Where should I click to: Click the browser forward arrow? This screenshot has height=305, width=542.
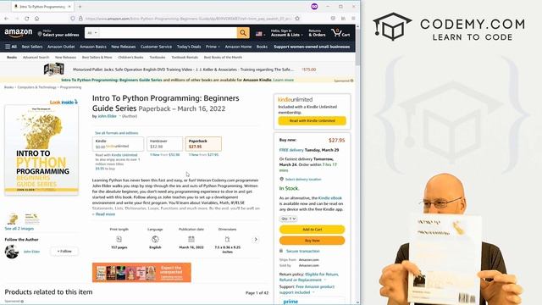(x=16, y=19)
